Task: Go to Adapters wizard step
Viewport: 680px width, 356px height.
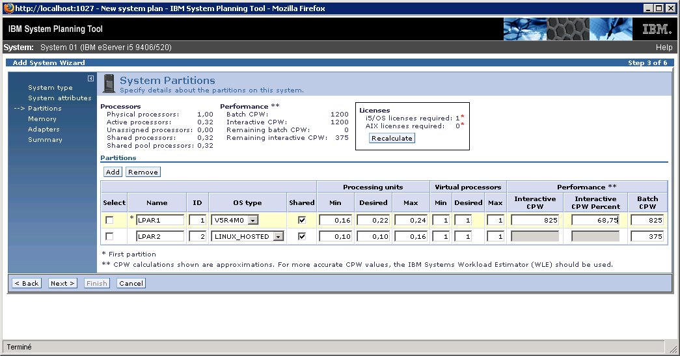Action: 44,130
